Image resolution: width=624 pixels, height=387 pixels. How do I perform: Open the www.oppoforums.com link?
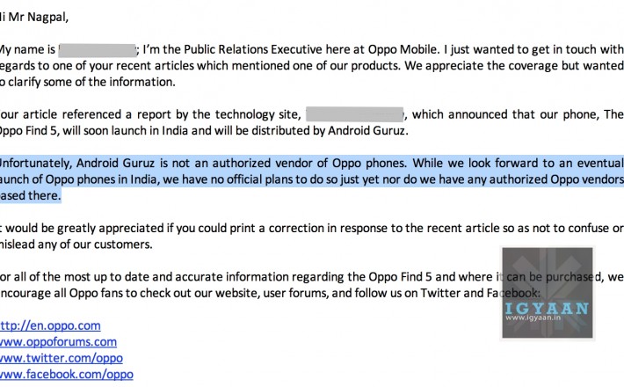click(x=58, y=341)
